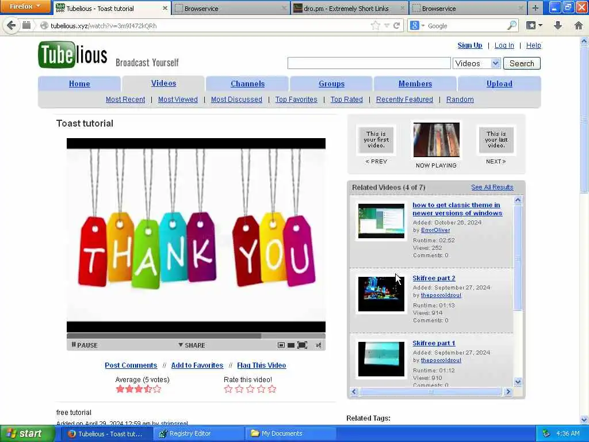Open the Recently Featured link

(404, 99)
